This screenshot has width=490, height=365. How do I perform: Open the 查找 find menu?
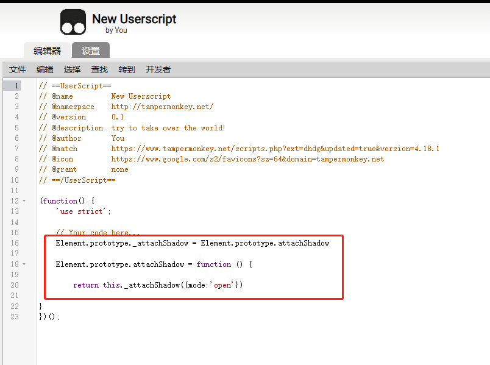[99, 69]
